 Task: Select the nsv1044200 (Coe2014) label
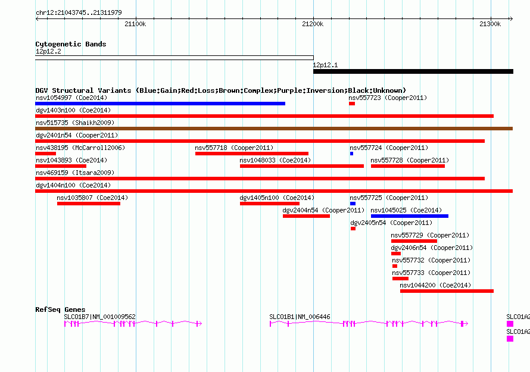tap(435, 285)
